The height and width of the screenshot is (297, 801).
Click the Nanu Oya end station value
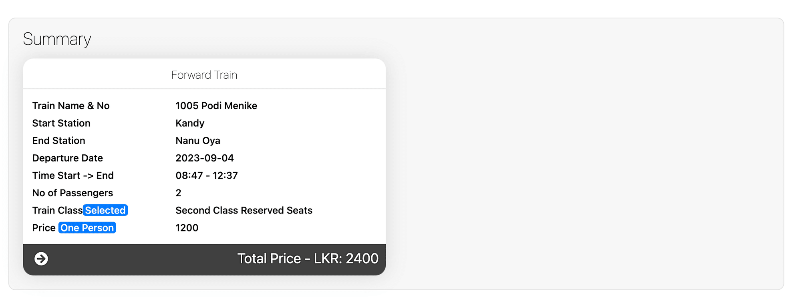click(198, 141)
